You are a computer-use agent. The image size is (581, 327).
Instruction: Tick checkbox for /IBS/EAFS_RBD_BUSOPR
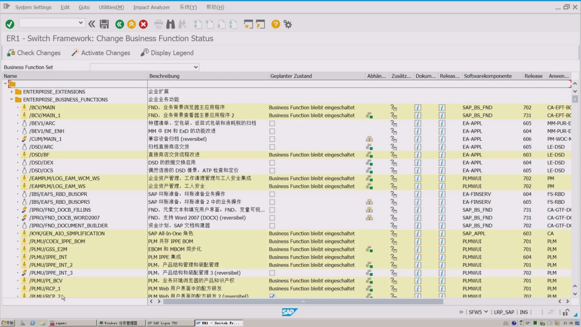[x=272, y=194]
